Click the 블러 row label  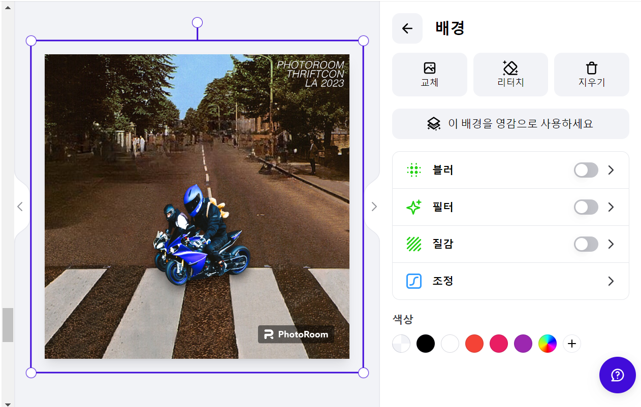tap(443, 170)
